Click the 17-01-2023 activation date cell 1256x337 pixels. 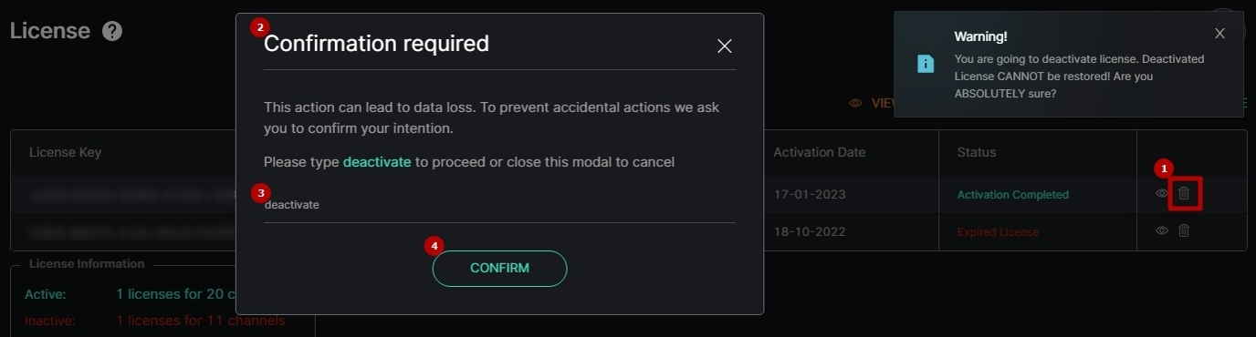809,195
